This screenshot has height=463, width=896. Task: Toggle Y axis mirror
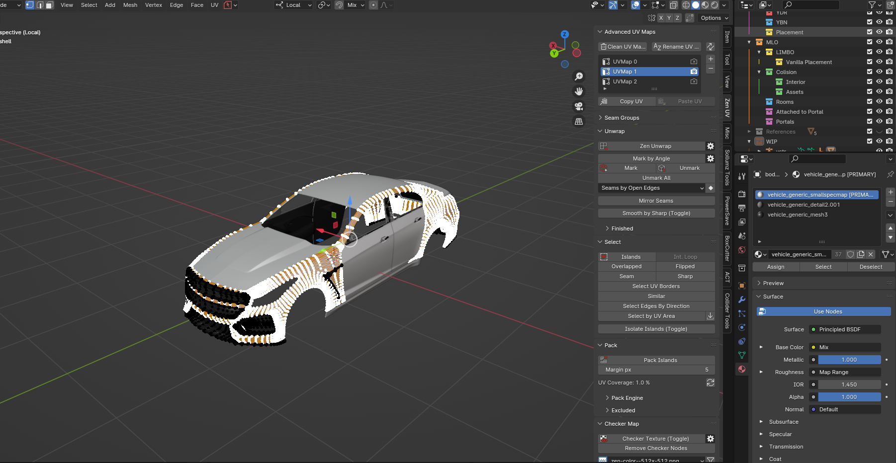click(669, 18)
